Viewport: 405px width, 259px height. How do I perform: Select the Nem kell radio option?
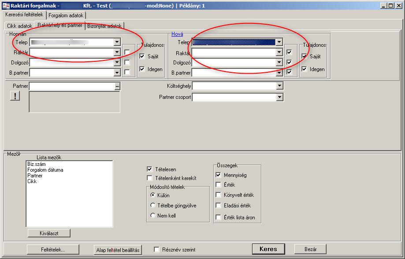click(x=153, y=215)
